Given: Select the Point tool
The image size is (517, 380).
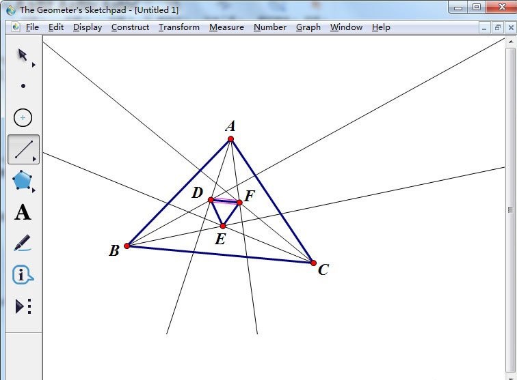Looking at the screenshot, I should click(x=23, y=86).
